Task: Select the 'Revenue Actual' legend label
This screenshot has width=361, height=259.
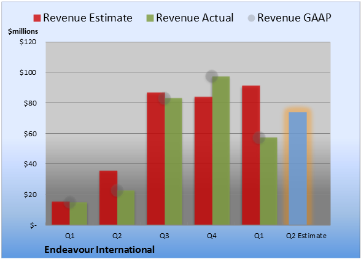Action: (x=195, y=18)
